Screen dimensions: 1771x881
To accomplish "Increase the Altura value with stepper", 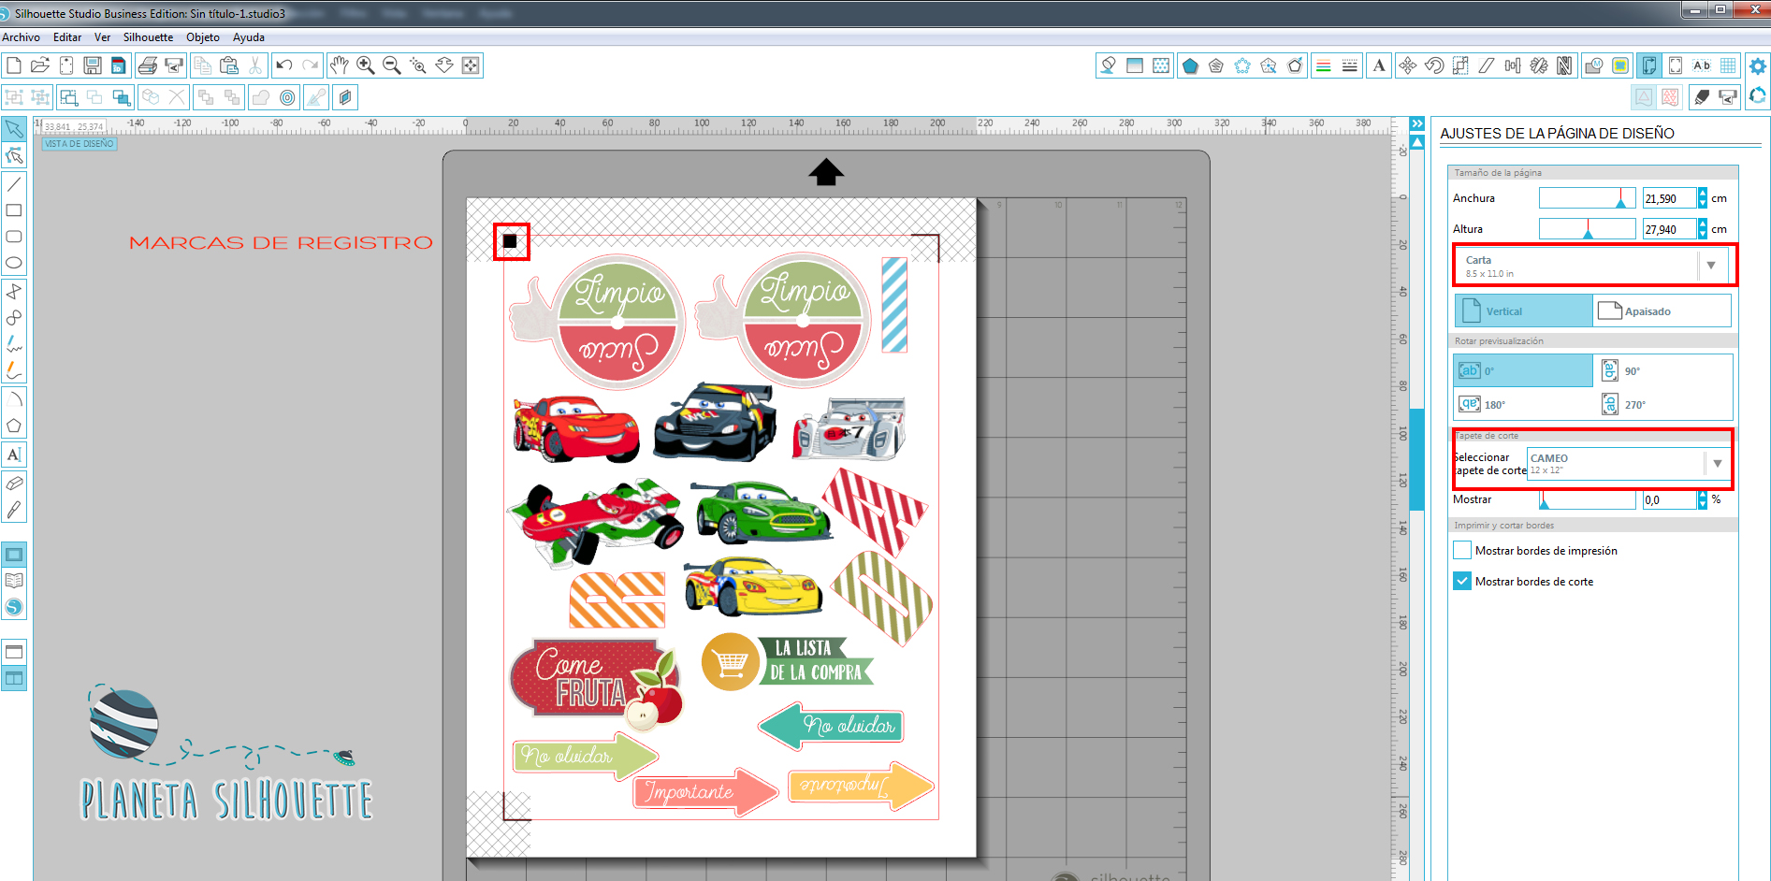I will click(x=1703, y=224).
